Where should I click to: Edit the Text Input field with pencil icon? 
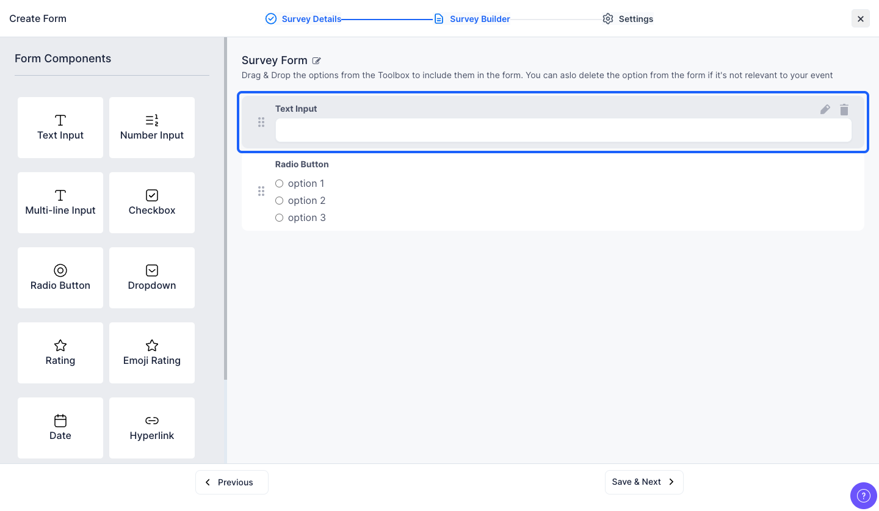coord(825,109)
